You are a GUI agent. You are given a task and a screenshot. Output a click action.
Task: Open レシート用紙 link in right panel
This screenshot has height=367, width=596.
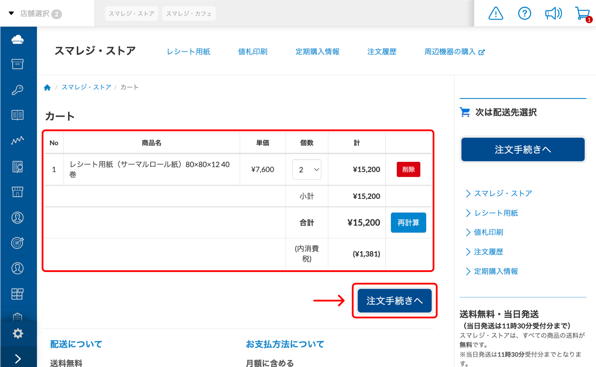pyautogui.click(x=496, y=213)
